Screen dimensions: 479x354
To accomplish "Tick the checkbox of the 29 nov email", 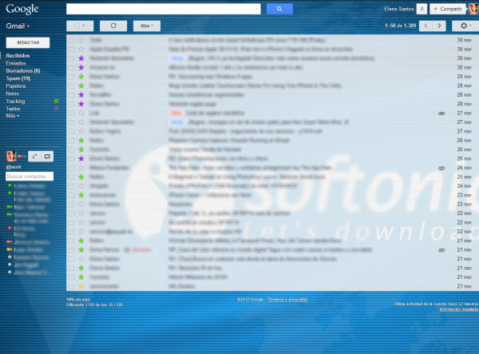I will (x=72, y=77).
